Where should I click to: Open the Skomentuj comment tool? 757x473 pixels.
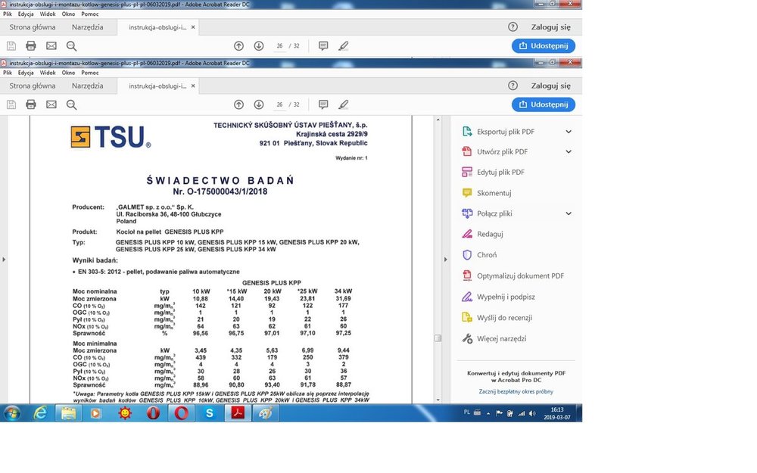click(x=494, y=193)
